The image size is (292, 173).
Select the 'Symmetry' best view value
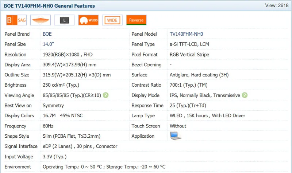click(x=53, y=105)
